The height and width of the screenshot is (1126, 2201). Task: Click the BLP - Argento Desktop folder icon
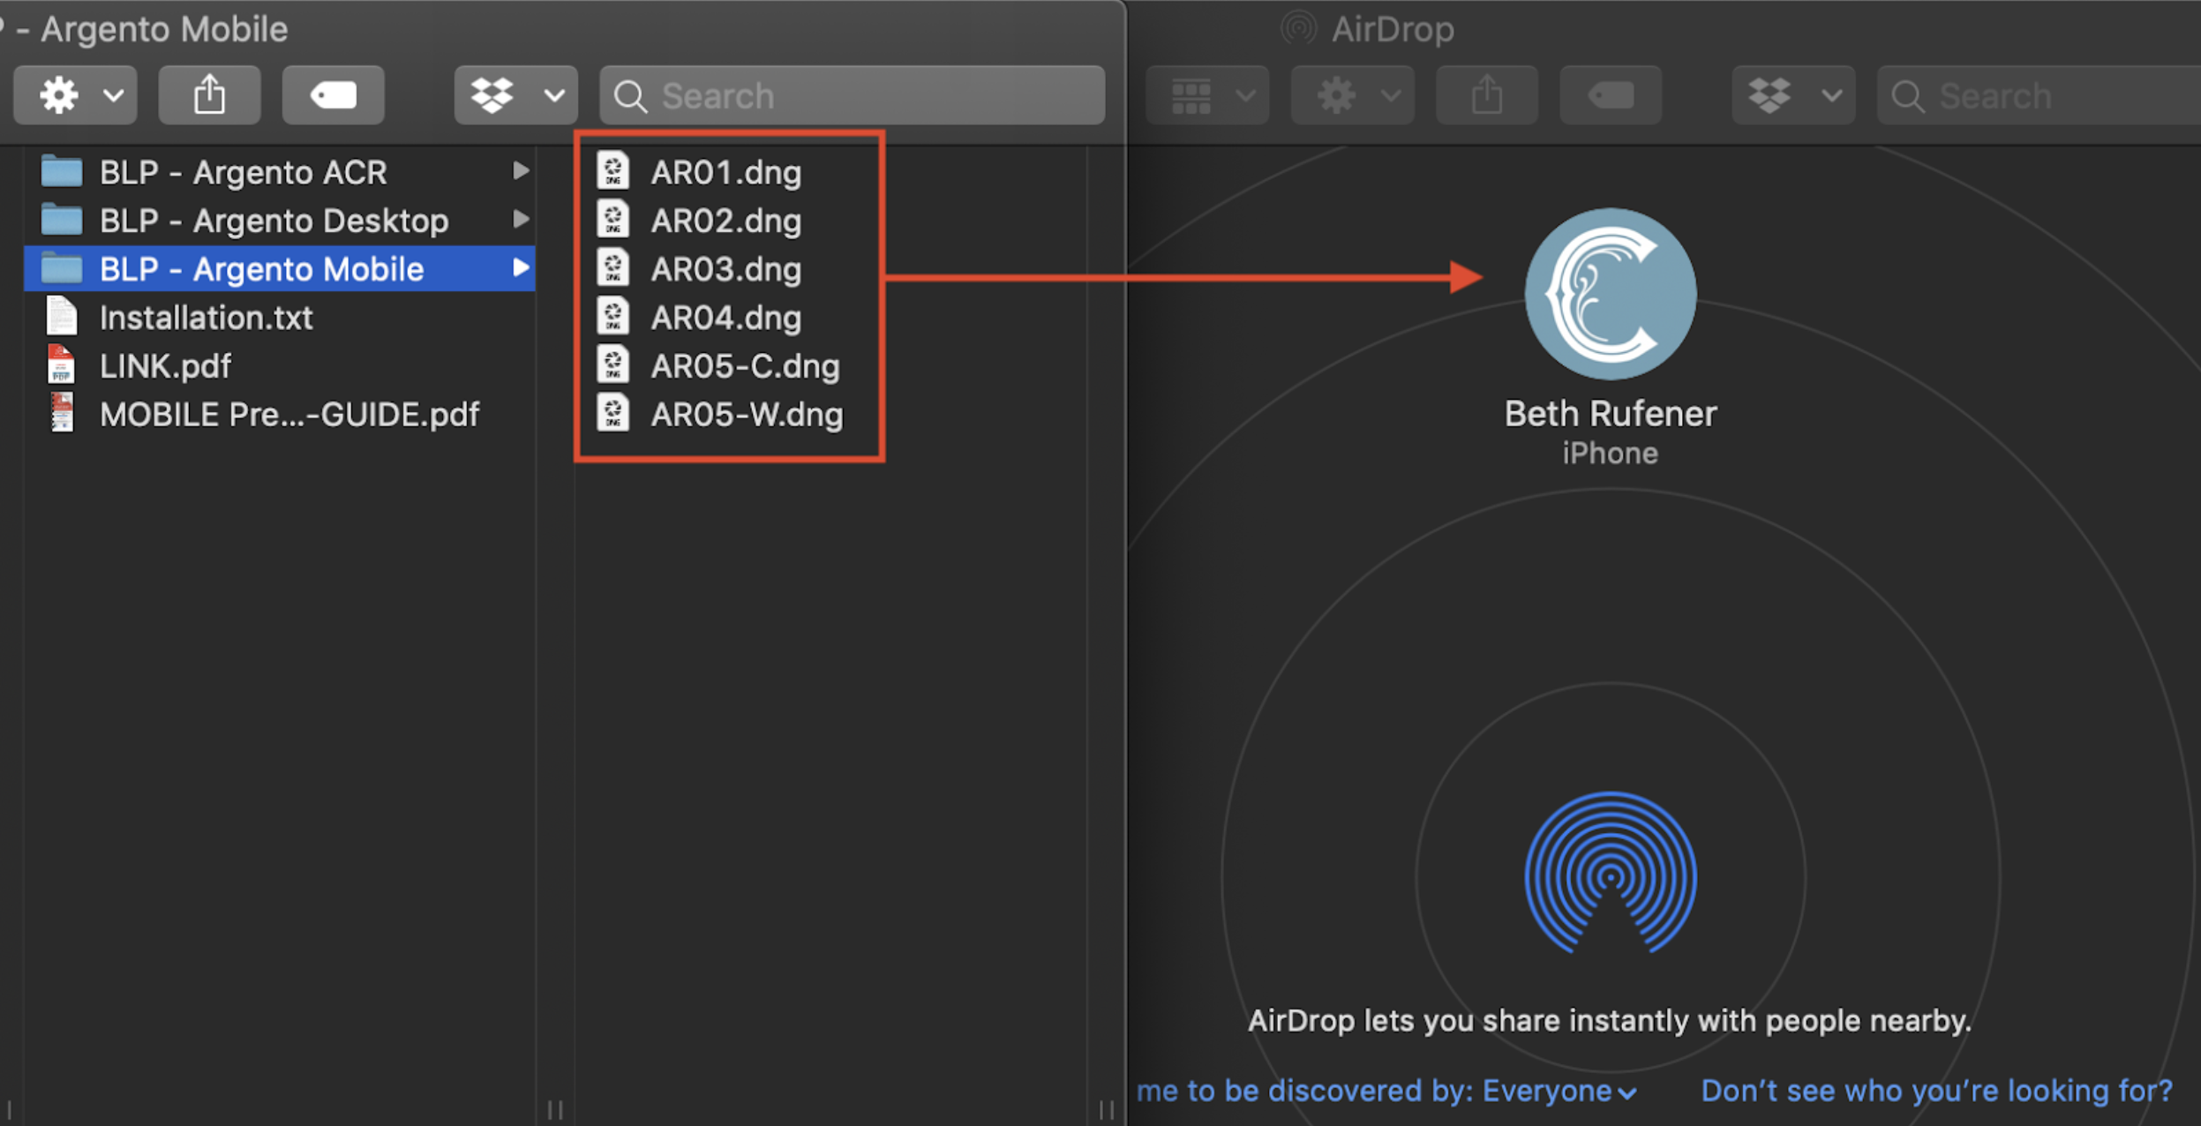tap(62, 220)
